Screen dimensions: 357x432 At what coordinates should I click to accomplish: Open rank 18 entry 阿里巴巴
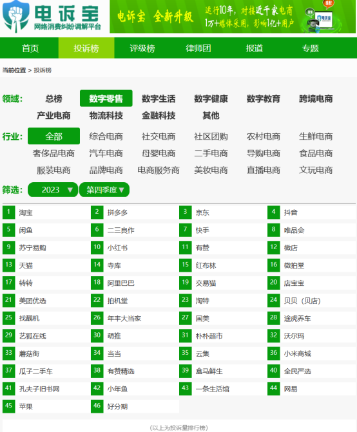[134, 283]
